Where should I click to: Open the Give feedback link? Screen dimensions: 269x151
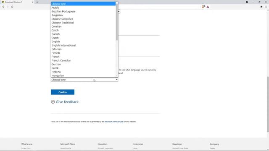[x=67, y=102]
